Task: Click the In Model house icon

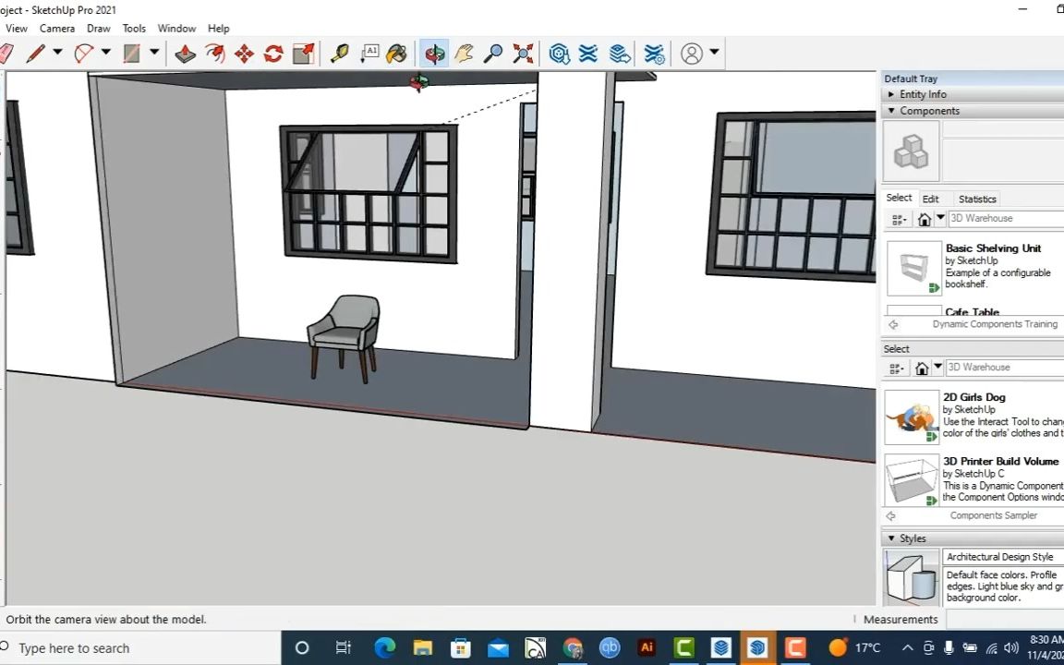Action: point(924,218)
